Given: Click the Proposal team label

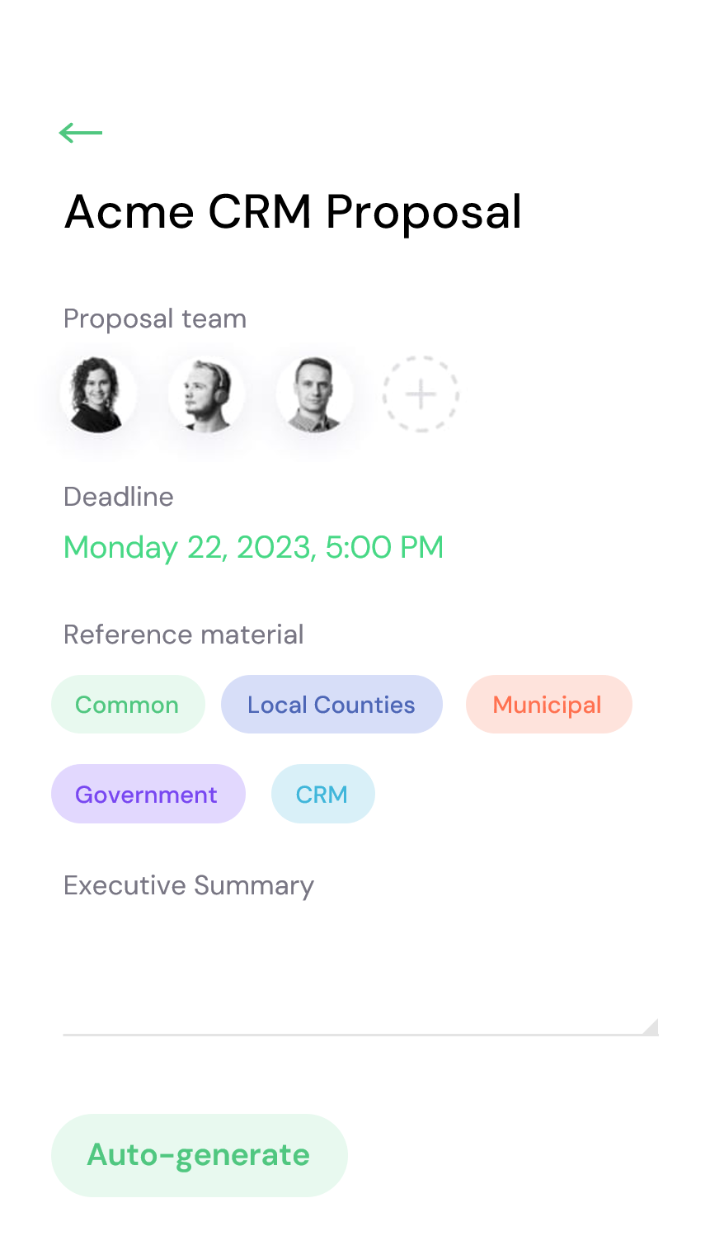Looking at the screenshot, I should point(155,319).
